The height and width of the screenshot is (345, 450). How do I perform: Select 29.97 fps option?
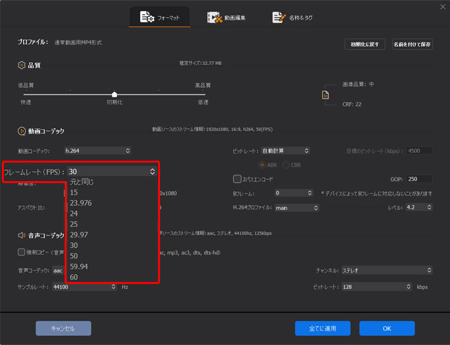(x=79, y=235)
